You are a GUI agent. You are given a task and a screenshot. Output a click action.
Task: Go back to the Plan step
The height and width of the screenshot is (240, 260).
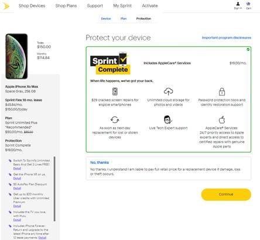tap(124, 19)
